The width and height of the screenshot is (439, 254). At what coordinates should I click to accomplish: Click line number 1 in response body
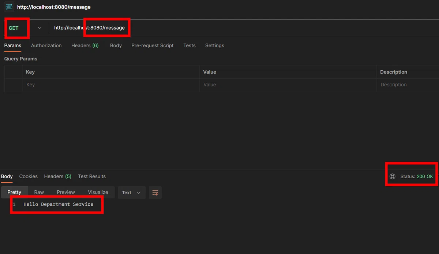coord(14,204)
